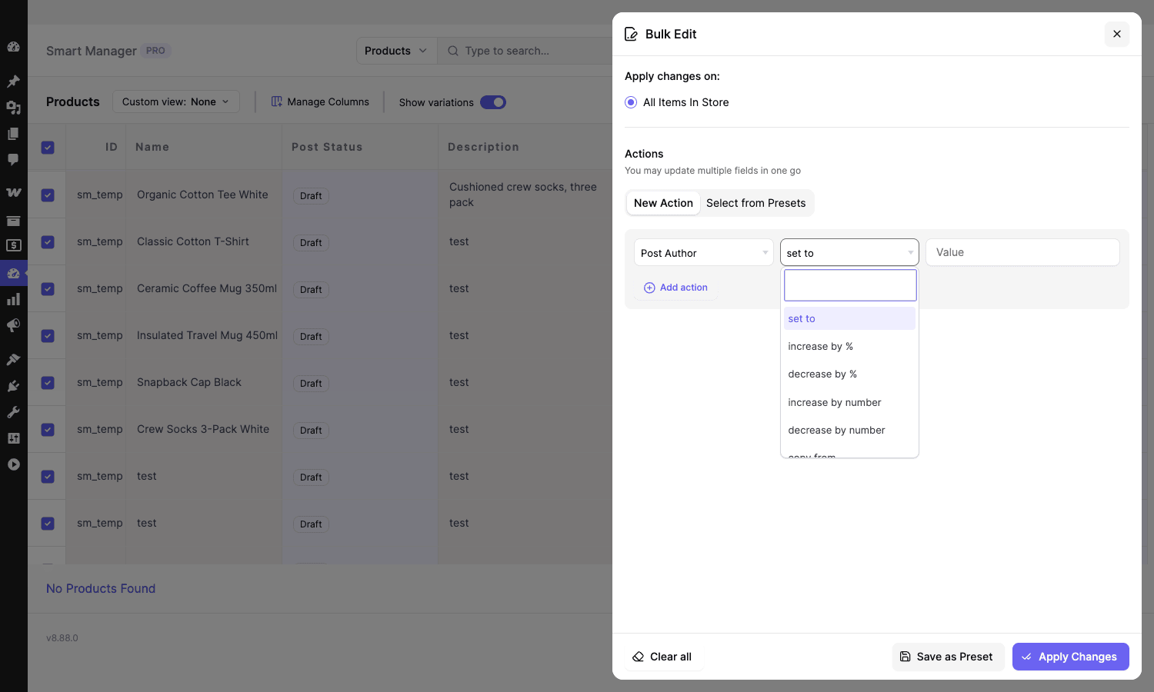The image size is (1154, 692).
Task: Click the Clear all button
Action: pos(662,657)
